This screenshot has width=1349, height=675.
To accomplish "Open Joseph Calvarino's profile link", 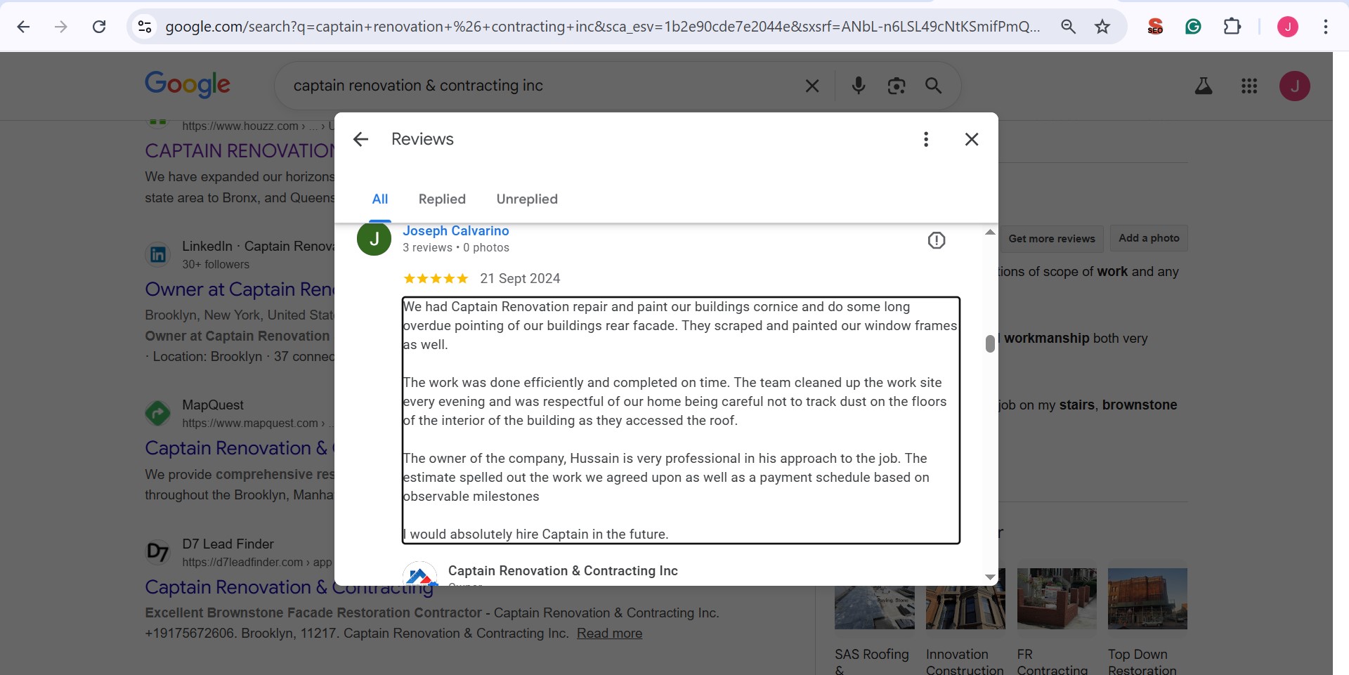I will (x=455, y=230).
